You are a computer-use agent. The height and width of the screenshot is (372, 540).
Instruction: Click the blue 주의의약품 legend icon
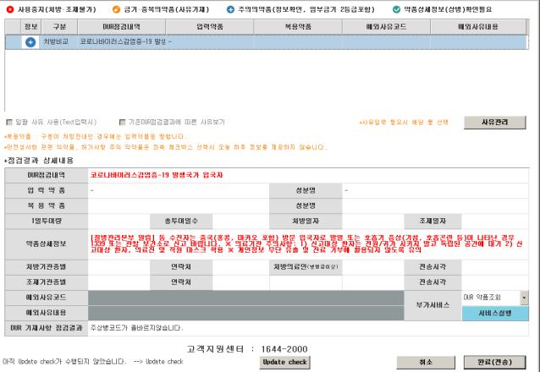coord(253,8)
